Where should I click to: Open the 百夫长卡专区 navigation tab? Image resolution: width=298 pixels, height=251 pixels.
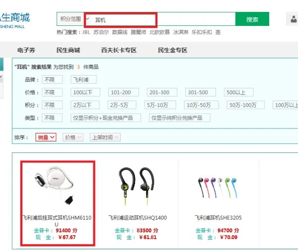119,50
